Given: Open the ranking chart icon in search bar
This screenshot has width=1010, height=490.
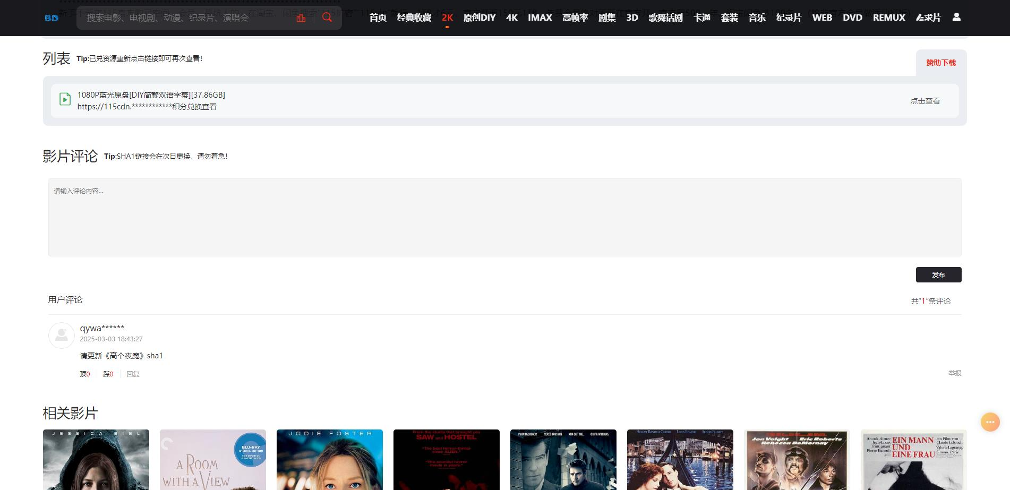Looking at the screenshot, I should pyautogui.click(x=301, y=18).
